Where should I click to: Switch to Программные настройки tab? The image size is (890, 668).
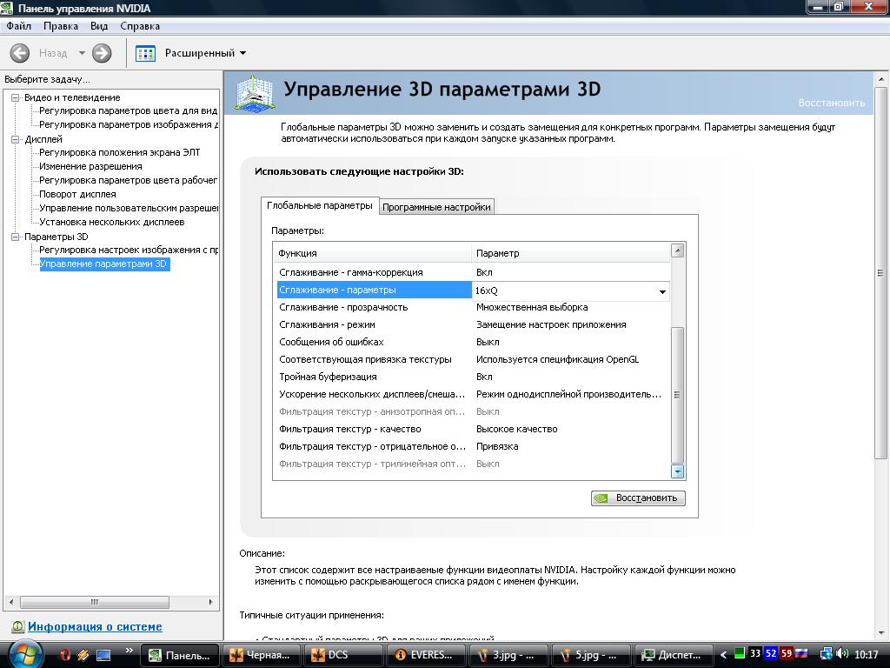click(x=436, y=207)
